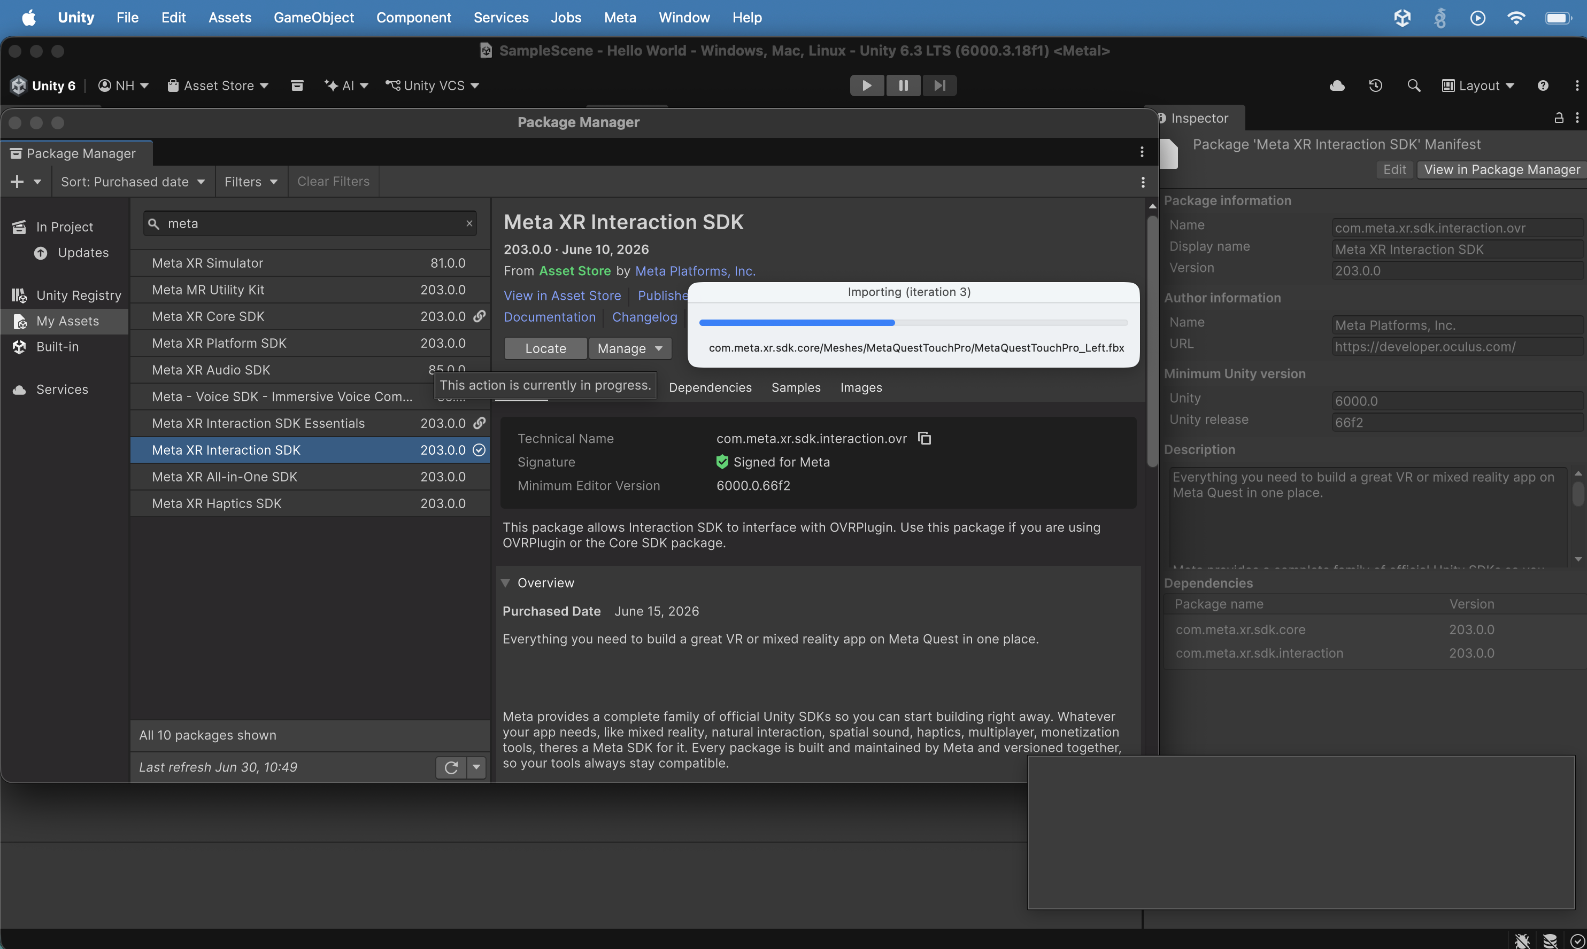This screenshot has width=1587, height=949.
Task: Open the Unity VCS dropdown
Action: (432, 85)
